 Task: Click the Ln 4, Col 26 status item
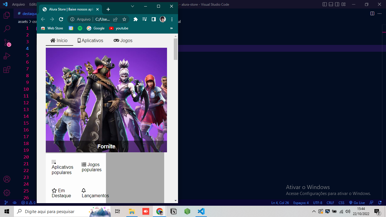tap(280, 203)
